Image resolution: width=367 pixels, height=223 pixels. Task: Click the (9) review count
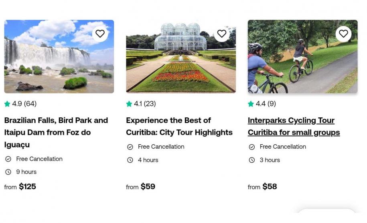(272, 104)
